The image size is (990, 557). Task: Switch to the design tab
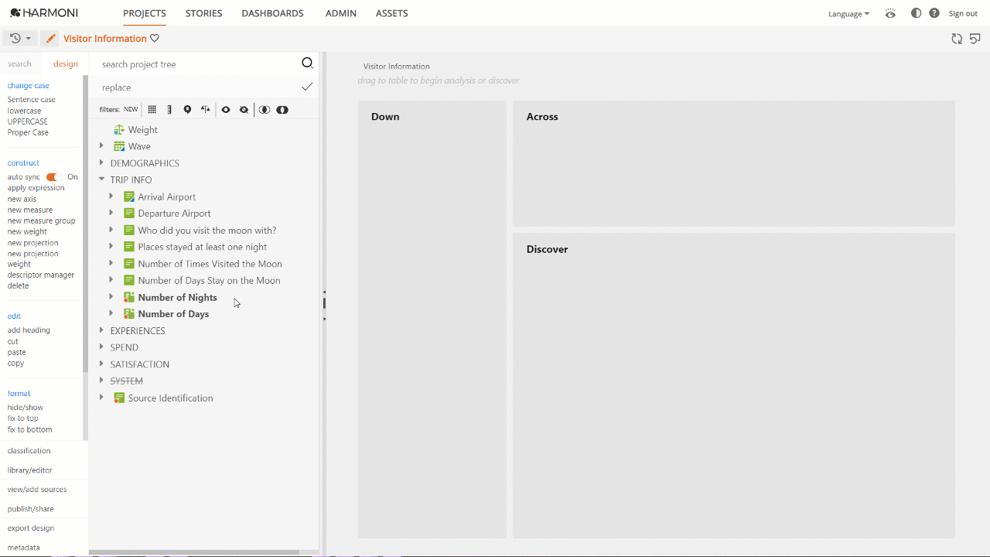coord(66,64)
